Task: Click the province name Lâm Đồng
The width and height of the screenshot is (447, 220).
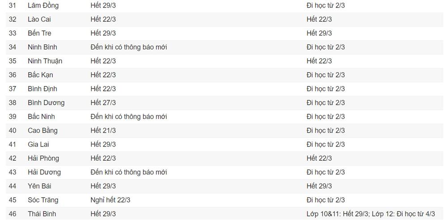Action: click(x=43, y=6)
